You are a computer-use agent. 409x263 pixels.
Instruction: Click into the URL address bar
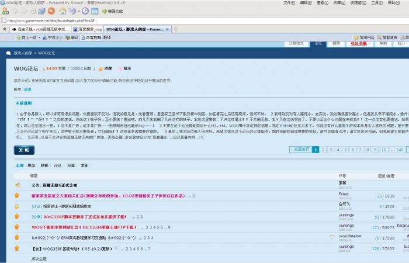[x=203, y=20]
